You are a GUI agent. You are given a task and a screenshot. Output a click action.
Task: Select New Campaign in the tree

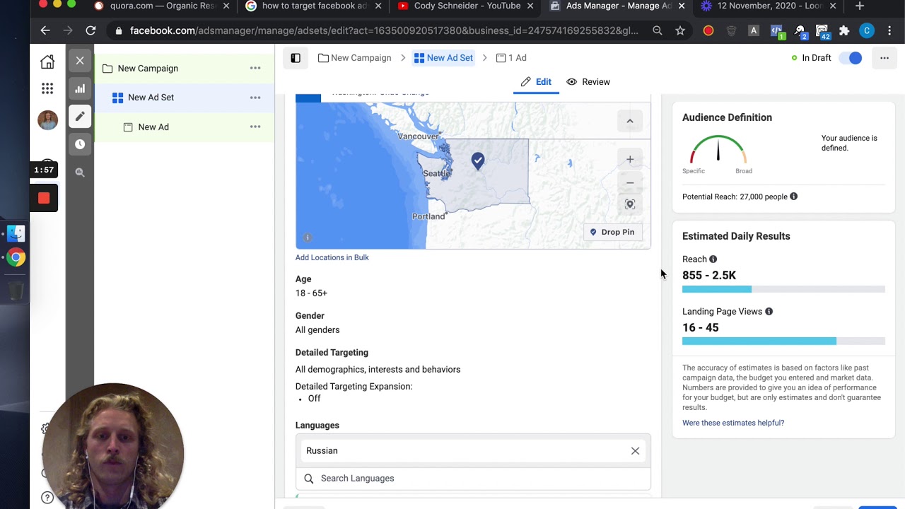click(148, 69)
